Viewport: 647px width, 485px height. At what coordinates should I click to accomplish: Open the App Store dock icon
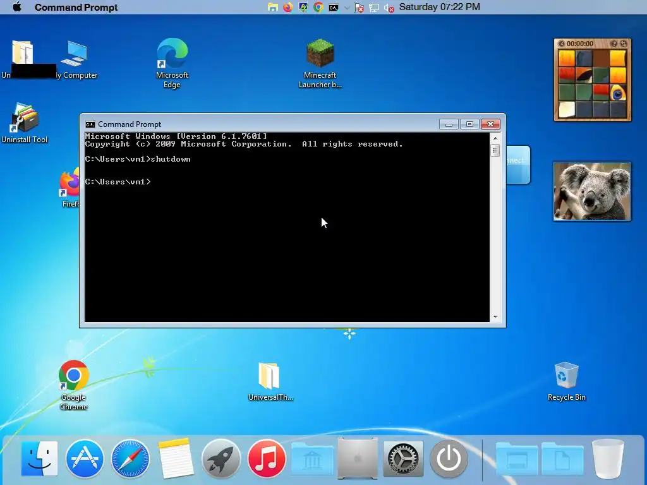pos(85,458)
